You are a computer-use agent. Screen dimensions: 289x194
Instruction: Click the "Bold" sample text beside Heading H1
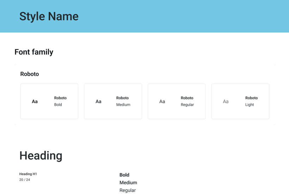point(124,175)
